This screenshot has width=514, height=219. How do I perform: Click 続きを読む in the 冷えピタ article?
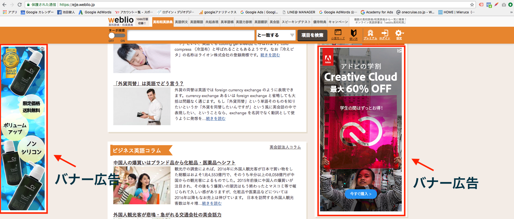tap(270, 55)
